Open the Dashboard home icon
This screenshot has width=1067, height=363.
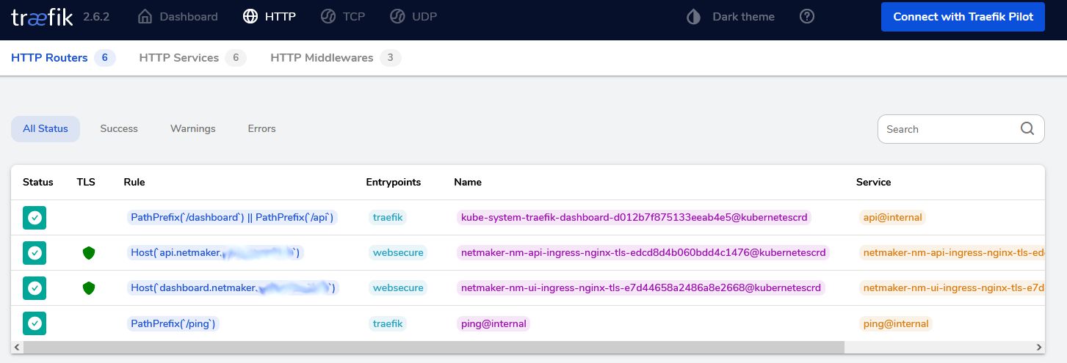tap(145, 16)
